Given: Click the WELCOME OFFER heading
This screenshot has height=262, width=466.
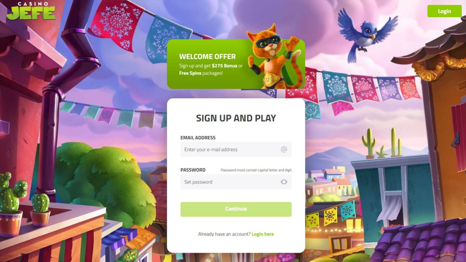Looking at the screenshot, I should [x=207, y=57].
